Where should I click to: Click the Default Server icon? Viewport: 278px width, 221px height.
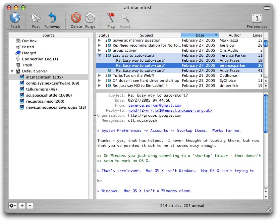pos(18,71)
